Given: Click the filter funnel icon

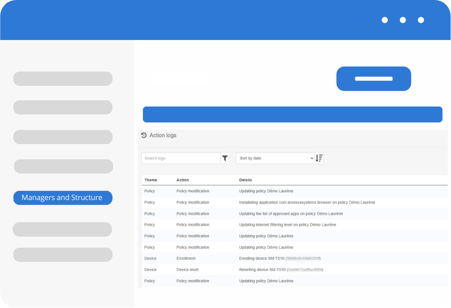Looking at the screenshot, I should tap(225, 158).
